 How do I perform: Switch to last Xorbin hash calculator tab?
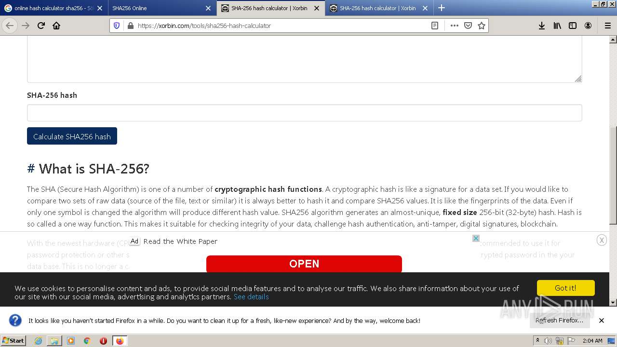click(x=379, y=8)
